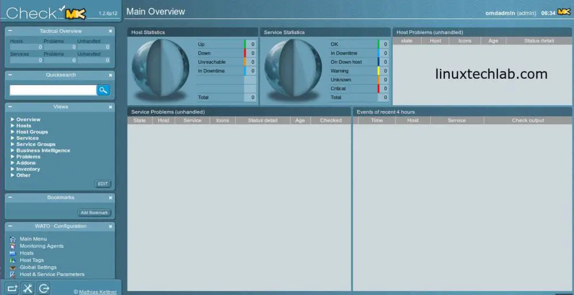Close the Bookmarks snapin
Viewport: 574px width, 295px height.
click(x=110, y=198)
